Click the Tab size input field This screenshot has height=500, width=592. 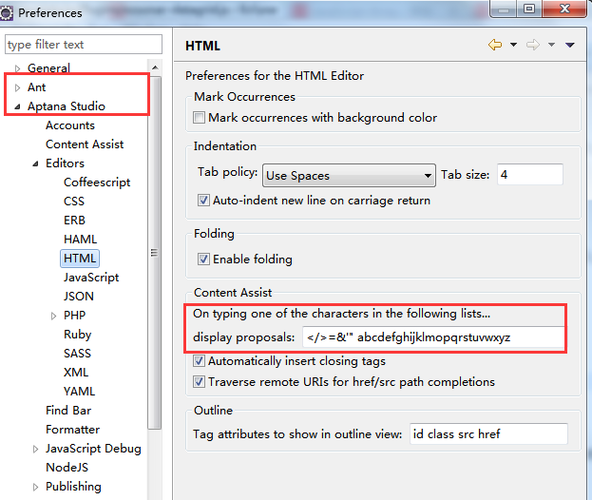[x=529, y=175]
